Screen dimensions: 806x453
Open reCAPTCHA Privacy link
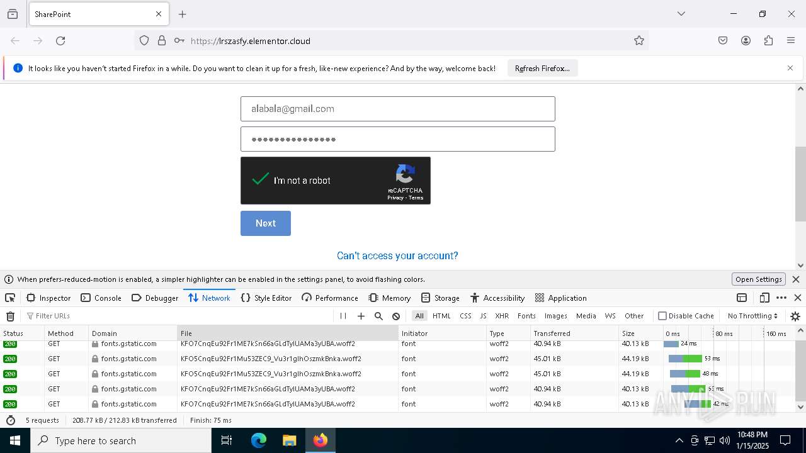[x=395, y=198]
